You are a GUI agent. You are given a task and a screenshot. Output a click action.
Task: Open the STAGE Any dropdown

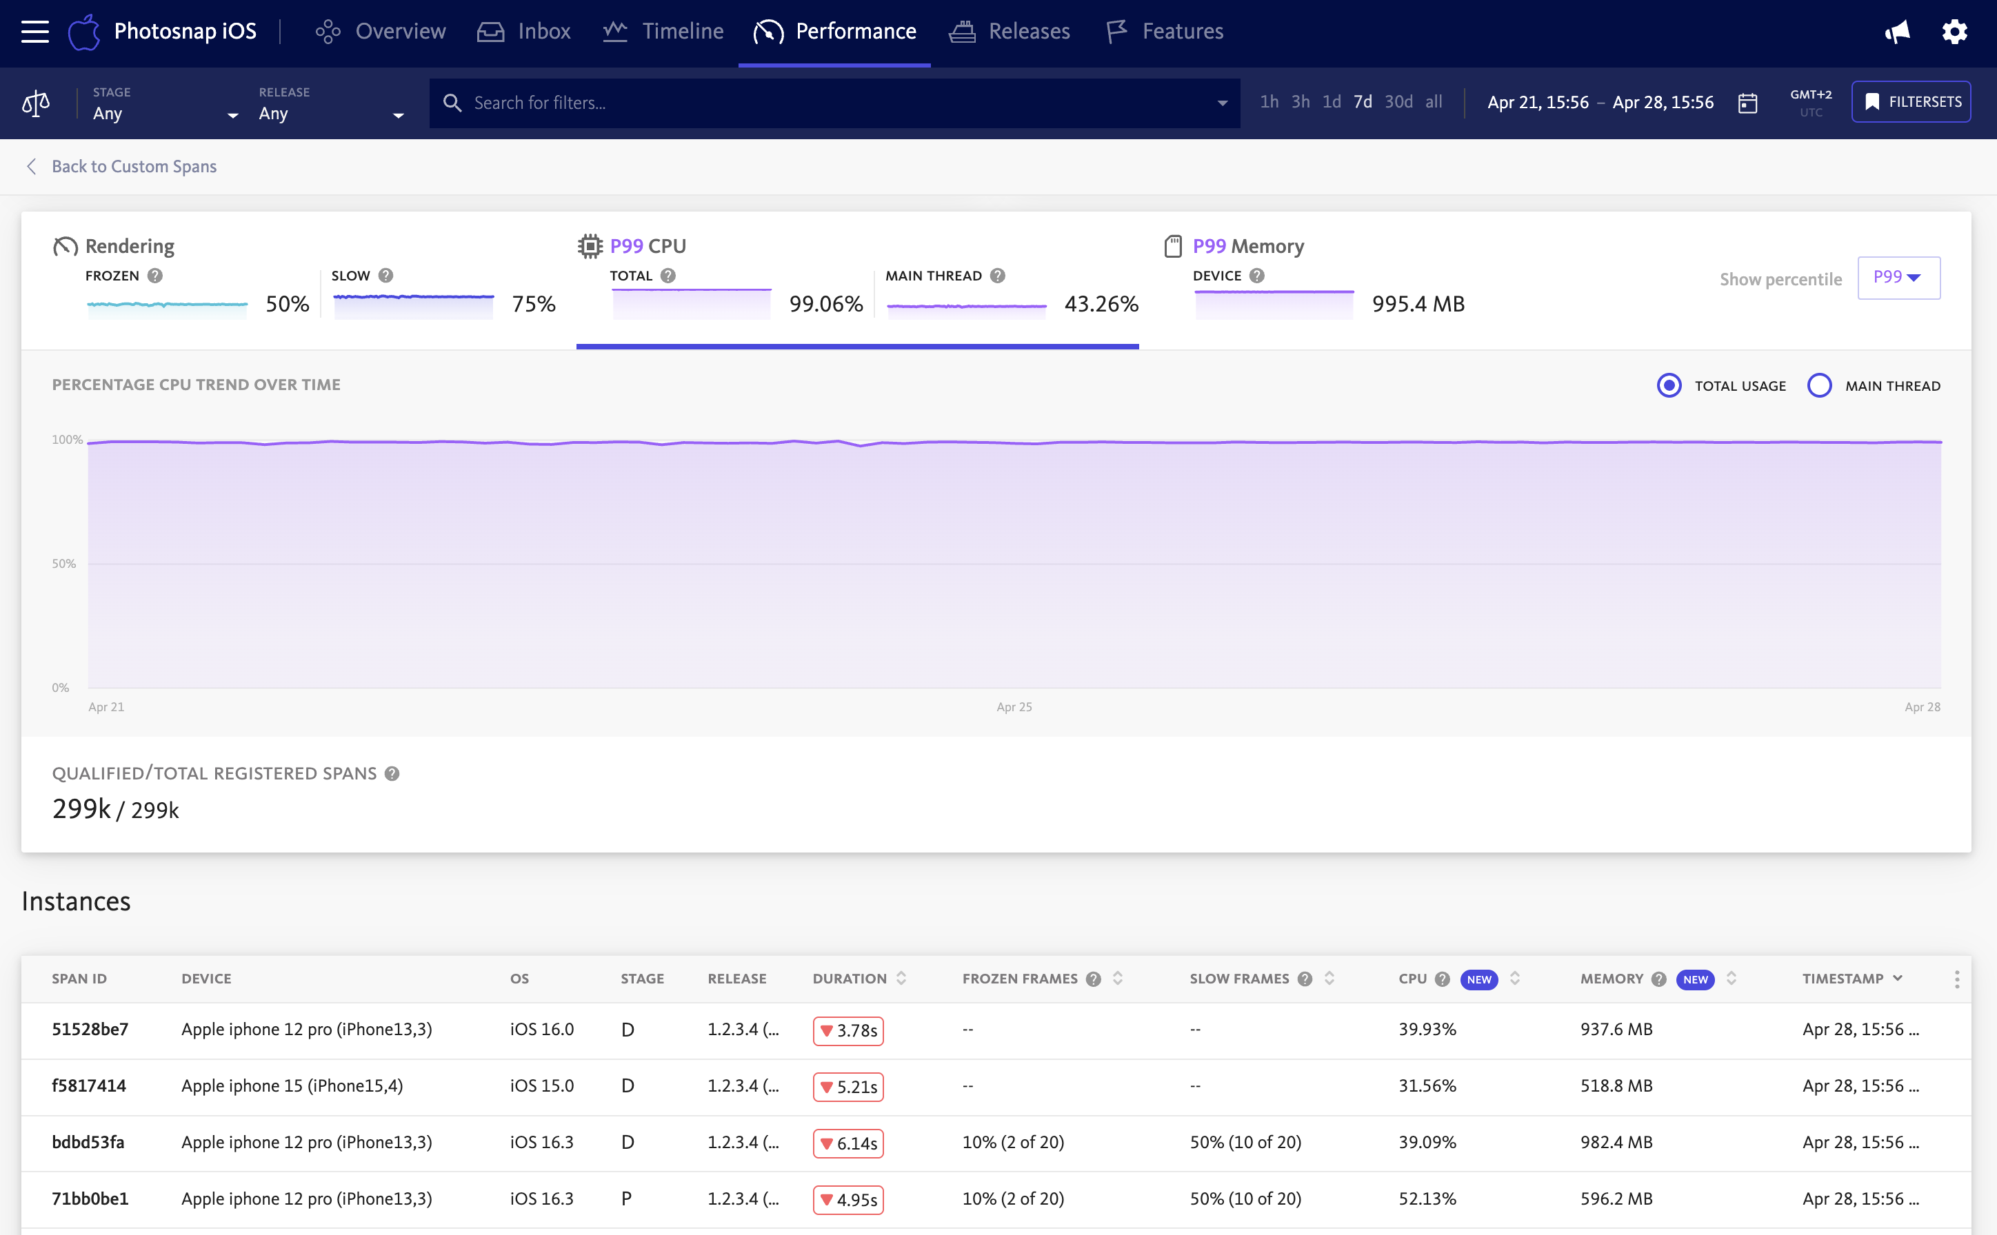pos(166,104)
